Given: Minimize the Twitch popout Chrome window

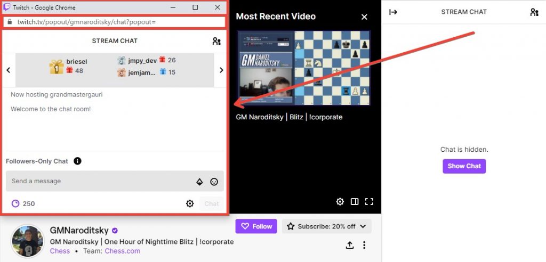Looking at the screenshot, I should click(173, 7).
